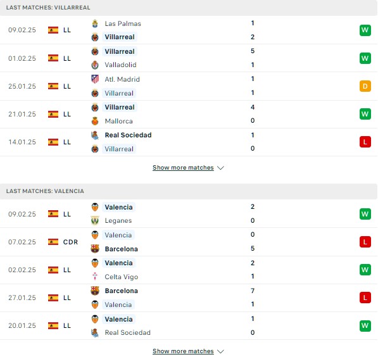The image size is (378, 364).
Task: Click the chevron beside Valencia's Show more matches
Action: tap(220, 351)
